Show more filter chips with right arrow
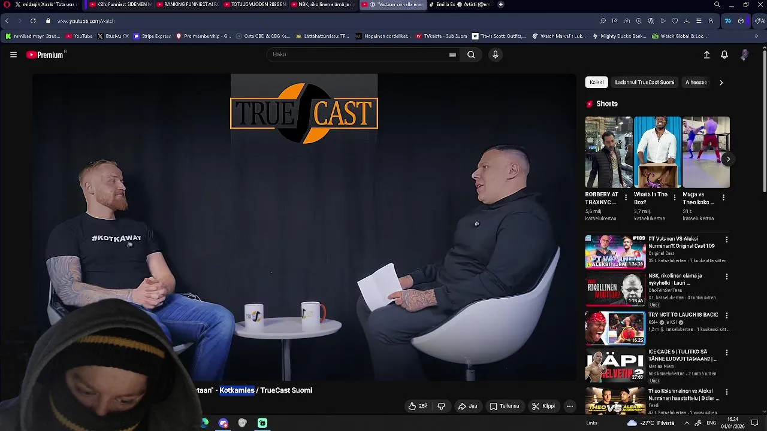This screenshot has width=767, height=431. pos(721,83)
